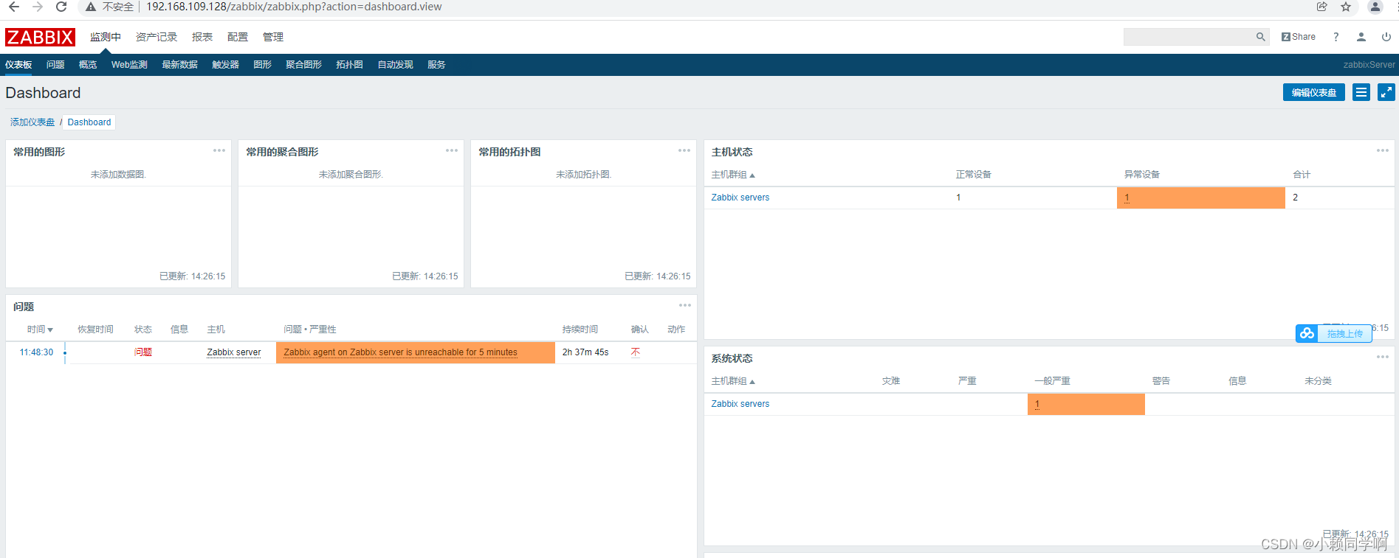Open 常用的拓扑图 widget options menu
This screenshot has width=1399, height=558.
pos(684,150)
